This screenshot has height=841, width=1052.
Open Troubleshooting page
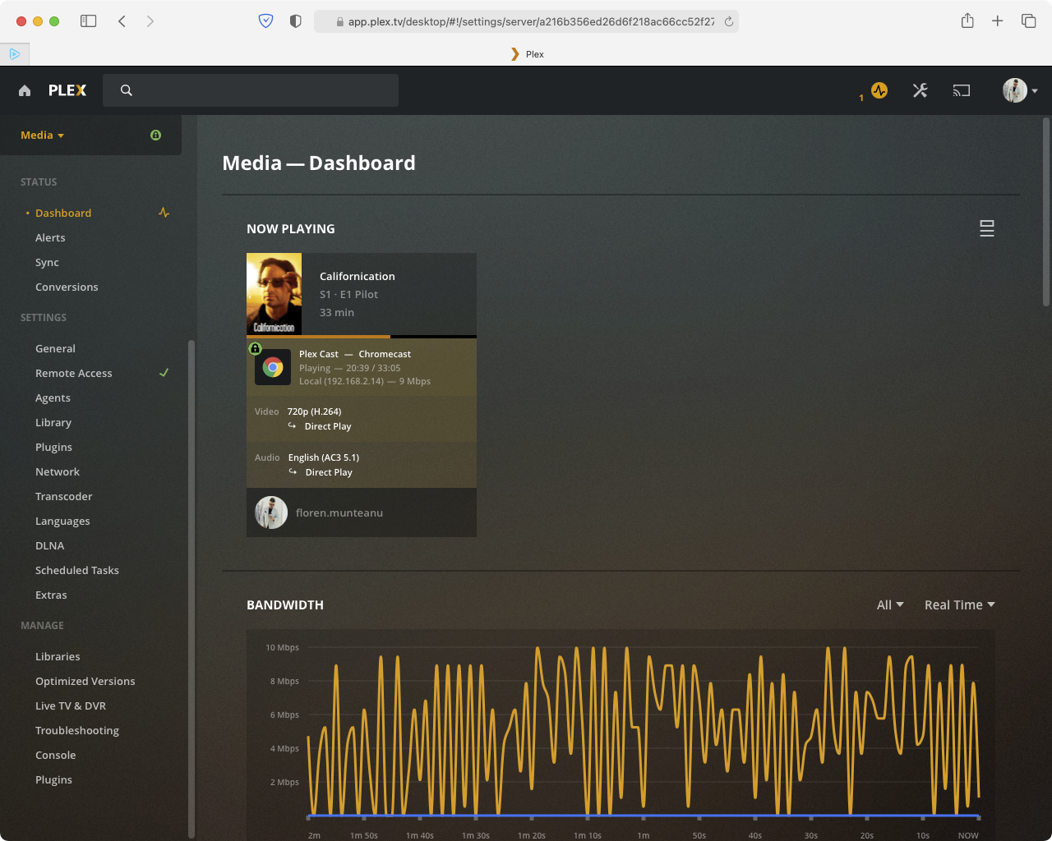tap(77, 730)
